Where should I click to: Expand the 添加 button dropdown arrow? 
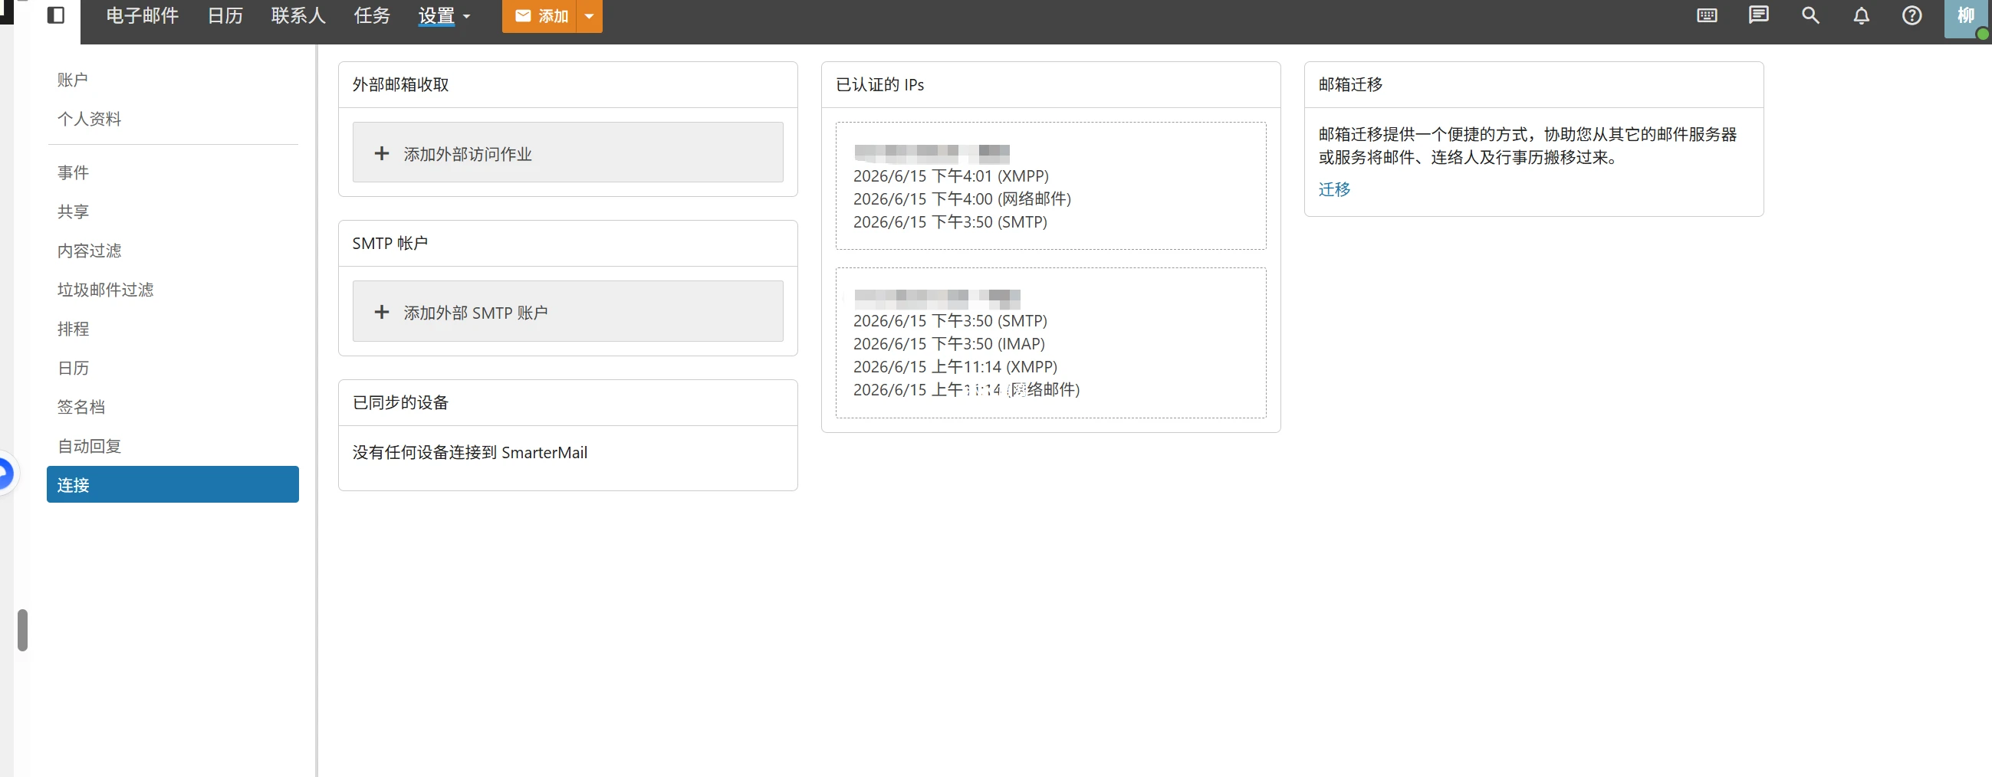click(x=590, y=15)
